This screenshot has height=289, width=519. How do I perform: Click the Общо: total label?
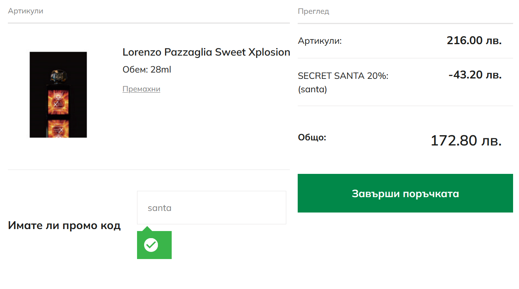pyautogui.click(x=312, y=138)
